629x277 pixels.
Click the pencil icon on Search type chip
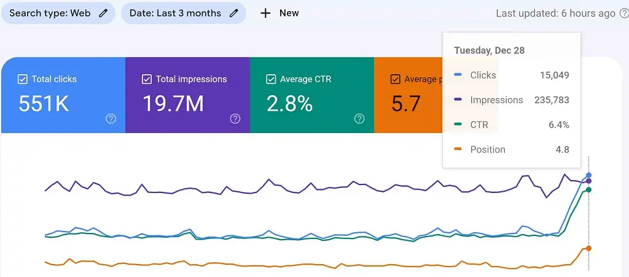[103, 13]
